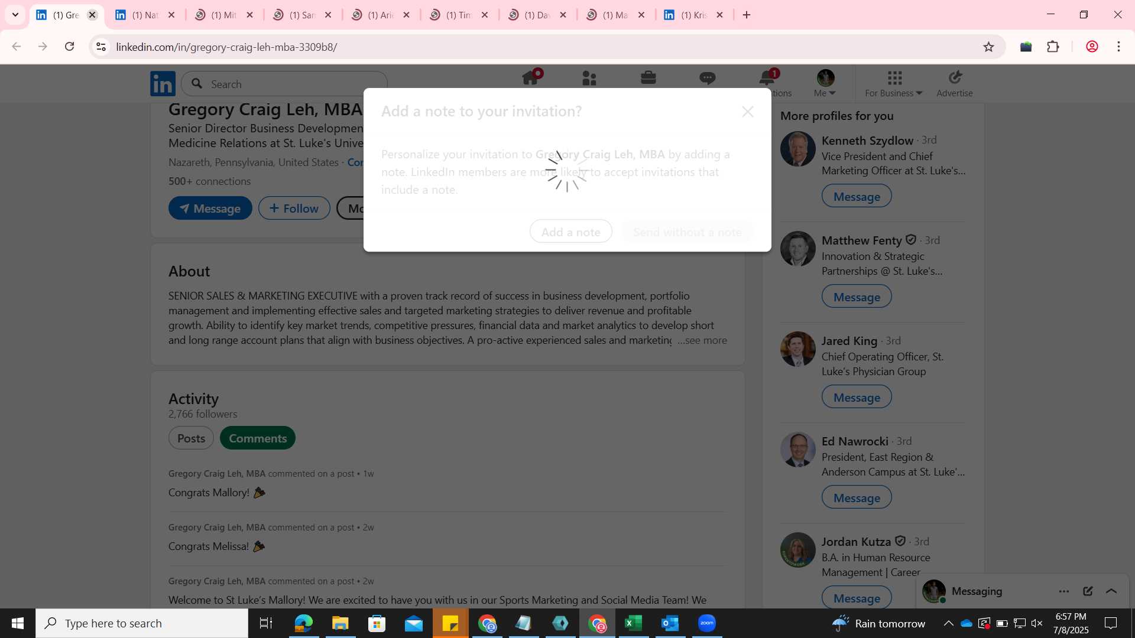Select the Comments activity tab

[x=258, y=438]
